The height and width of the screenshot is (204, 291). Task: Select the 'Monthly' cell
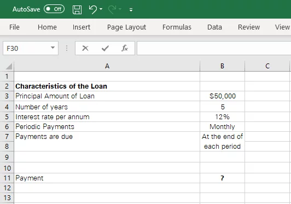click(222, 127)
